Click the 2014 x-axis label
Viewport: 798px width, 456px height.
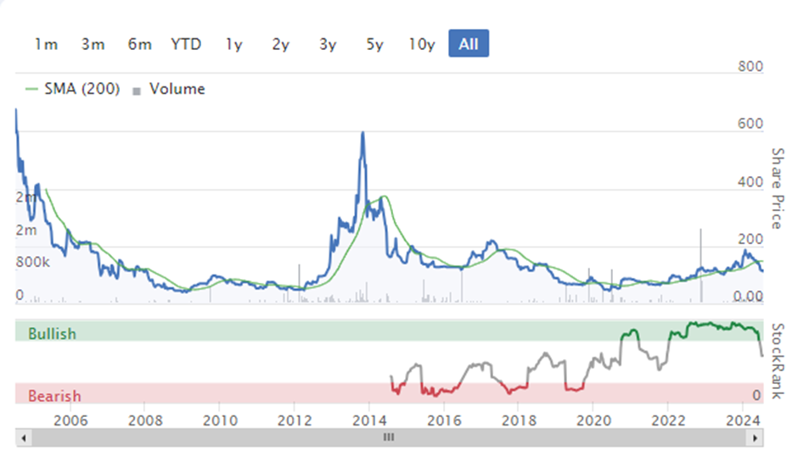coord(369,420)
